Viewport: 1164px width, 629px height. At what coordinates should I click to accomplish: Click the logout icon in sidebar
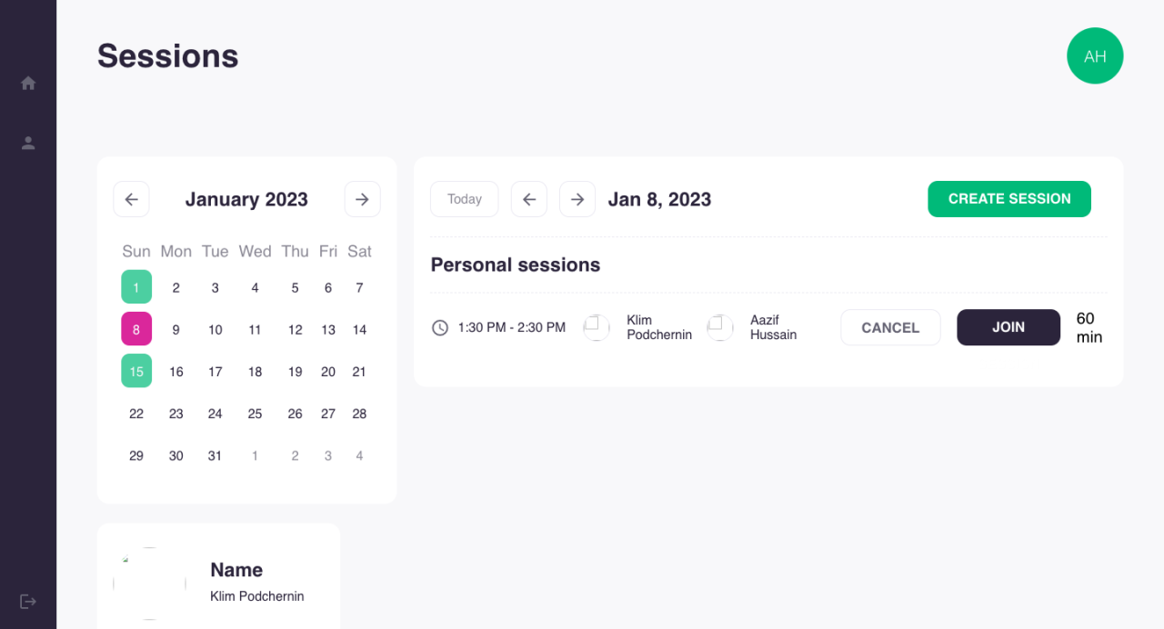[x=28, y=601]
